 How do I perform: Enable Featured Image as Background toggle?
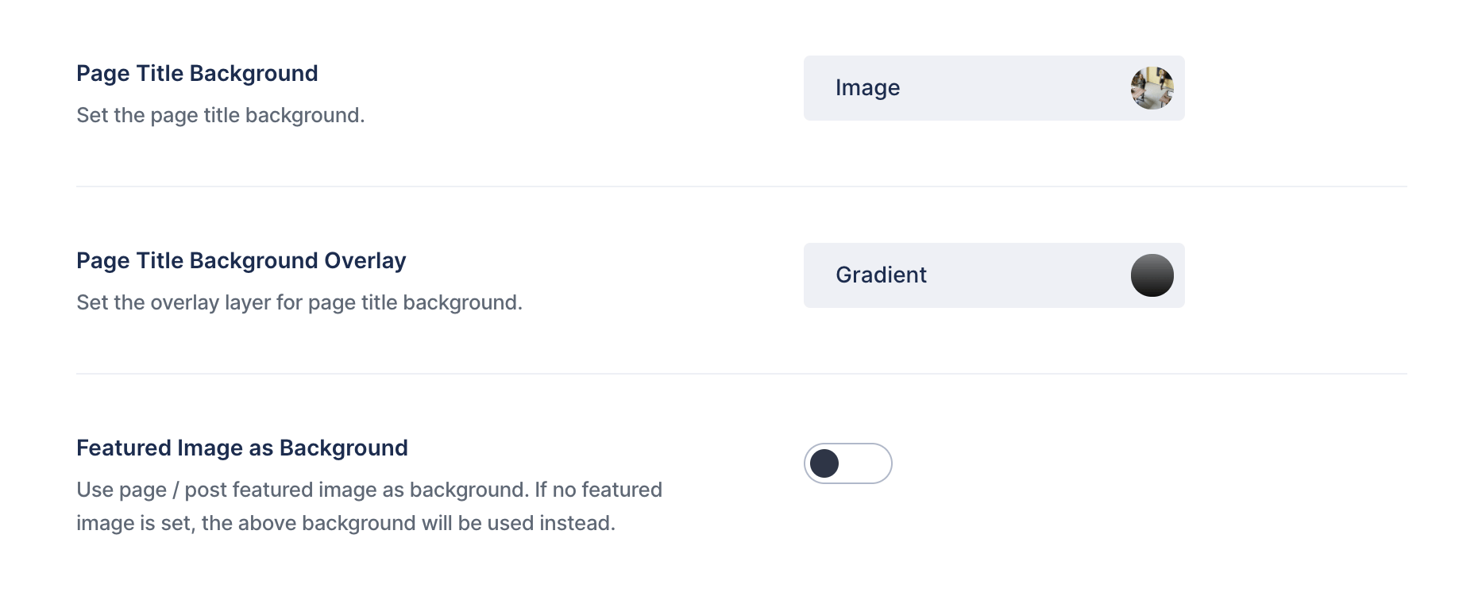click(x=847, y=463)
